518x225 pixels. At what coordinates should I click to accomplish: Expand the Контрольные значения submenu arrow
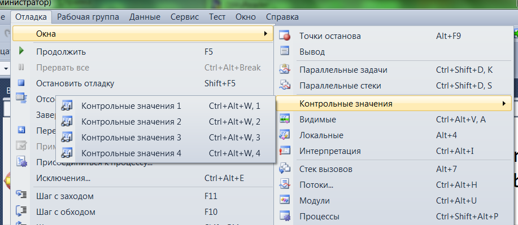pyautogui.click(x=504, y=104)
